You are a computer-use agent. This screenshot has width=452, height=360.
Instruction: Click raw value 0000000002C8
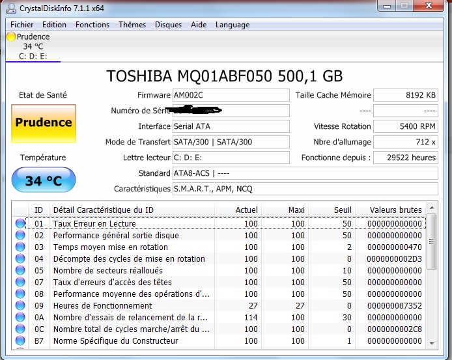point(394,329)
